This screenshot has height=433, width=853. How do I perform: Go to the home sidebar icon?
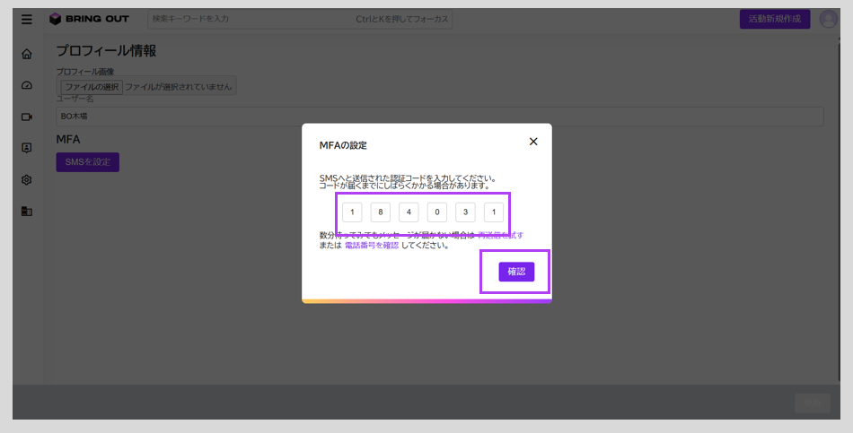point(27,54)
